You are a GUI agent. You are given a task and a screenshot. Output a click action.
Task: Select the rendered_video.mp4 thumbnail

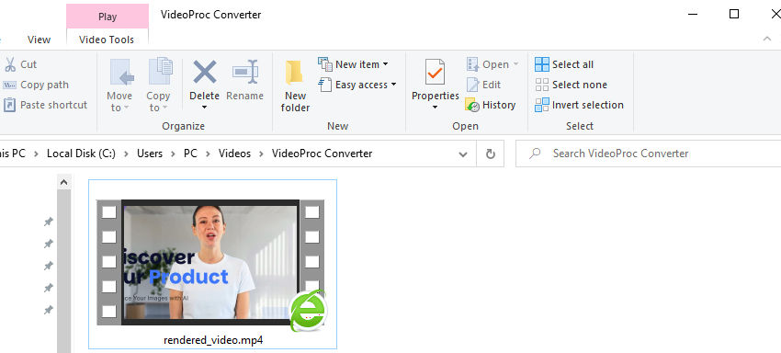tap(210, 263)
